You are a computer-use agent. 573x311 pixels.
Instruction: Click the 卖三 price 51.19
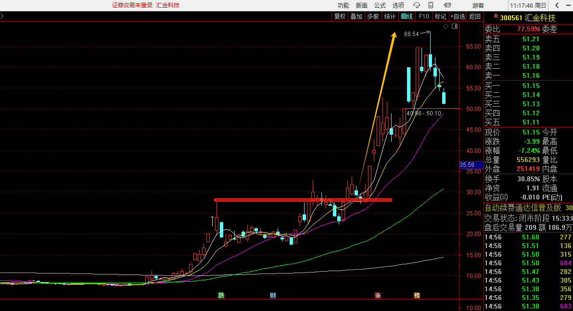(x=531, y=57)
